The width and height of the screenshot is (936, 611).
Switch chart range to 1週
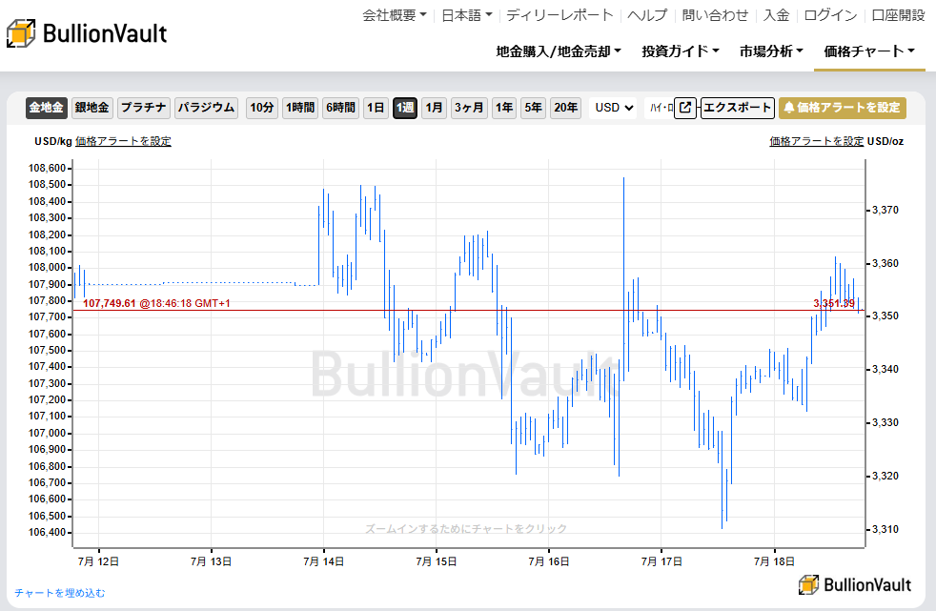[405, 108]
